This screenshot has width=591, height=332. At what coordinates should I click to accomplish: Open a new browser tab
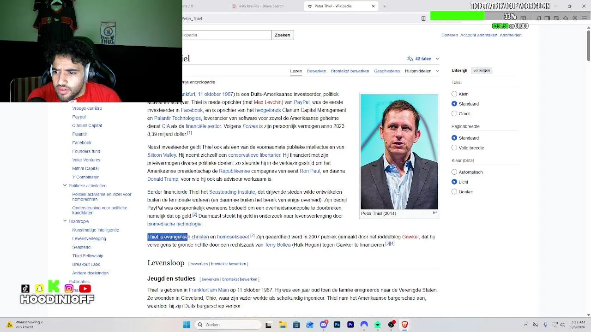point(385,6)
